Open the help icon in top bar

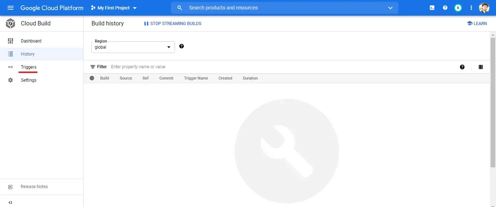pyautogui.click(x=445, y=8)
